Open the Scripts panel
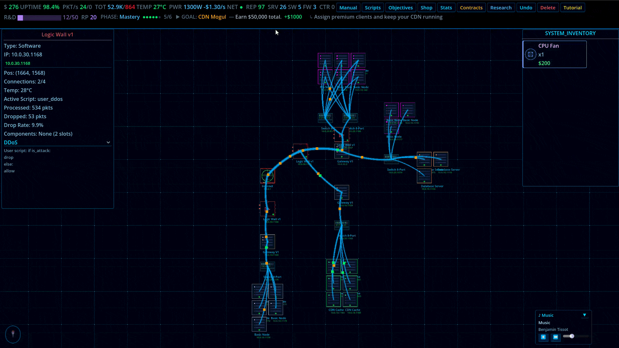Viewport: 619px width, 348px height. pos(372,8)
